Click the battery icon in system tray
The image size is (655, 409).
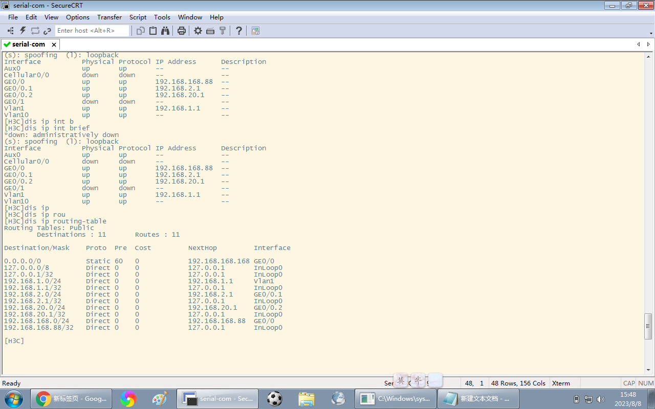577,399
